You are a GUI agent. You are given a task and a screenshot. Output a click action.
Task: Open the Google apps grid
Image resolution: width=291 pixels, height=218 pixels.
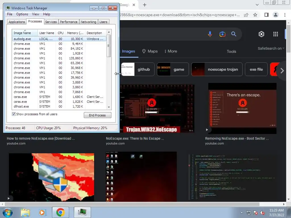pyautogui.click(x=276, y=34)
